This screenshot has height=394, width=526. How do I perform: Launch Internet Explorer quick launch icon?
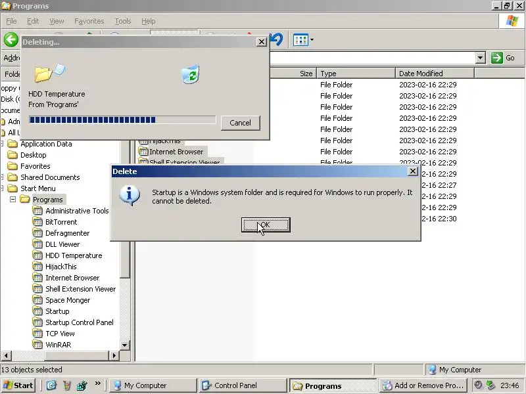[x=51, y=385]
